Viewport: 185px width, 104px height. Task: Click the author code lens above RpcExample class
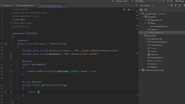click(23, 40)
